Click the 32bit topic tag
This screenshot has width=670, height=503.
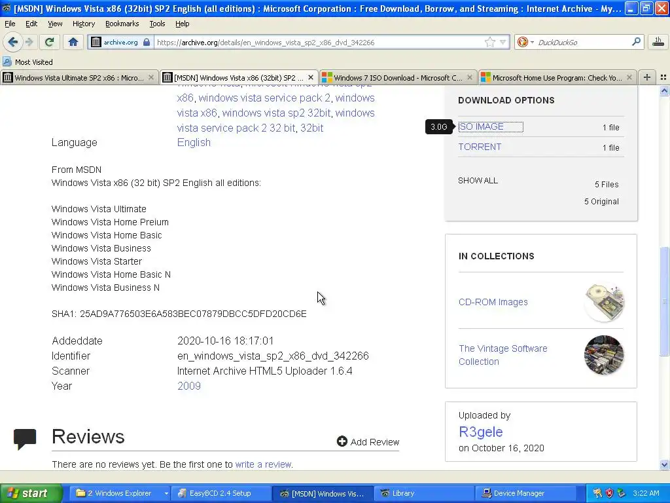click(311, 128)
